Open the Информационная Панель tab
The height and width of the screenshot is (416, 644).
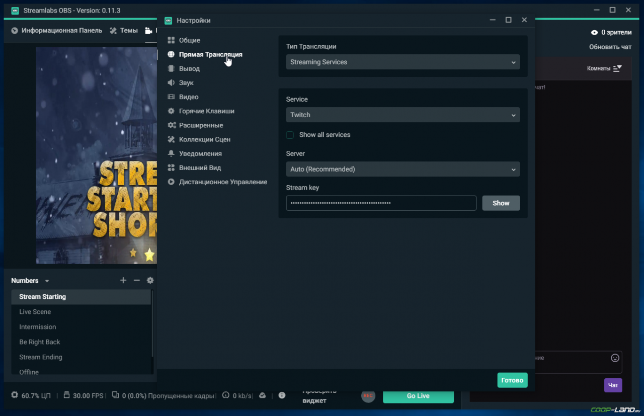pyautogui.click(x=56, y=30)
